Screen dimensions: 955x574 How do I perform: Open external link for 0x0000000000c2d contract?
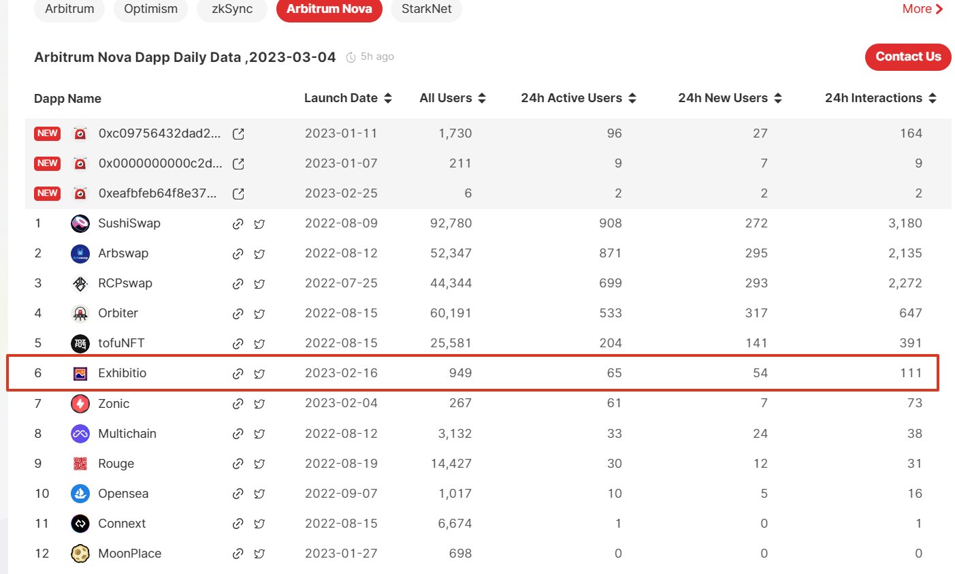click(238, 164)
